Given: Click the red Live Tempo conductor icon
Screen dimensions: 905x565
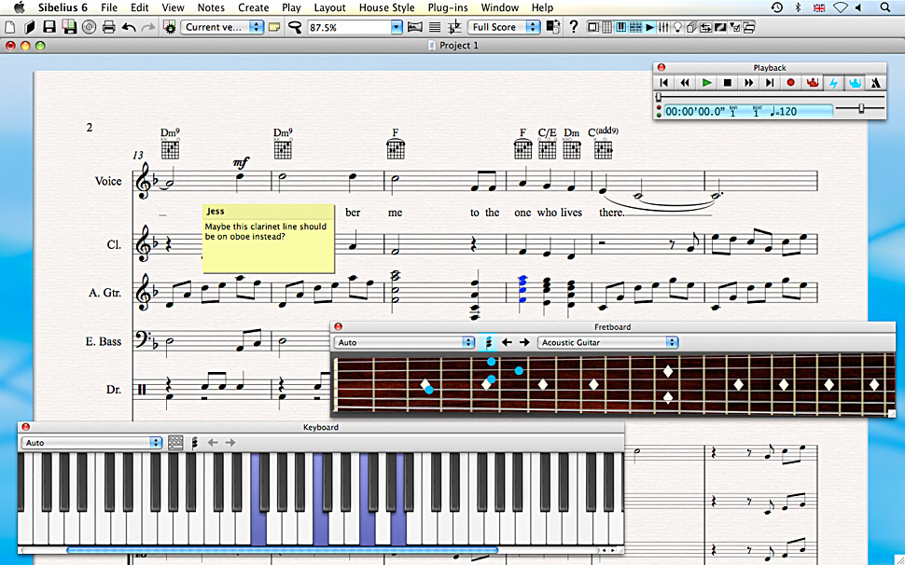Looking at the screenshot, I should 813,83.
